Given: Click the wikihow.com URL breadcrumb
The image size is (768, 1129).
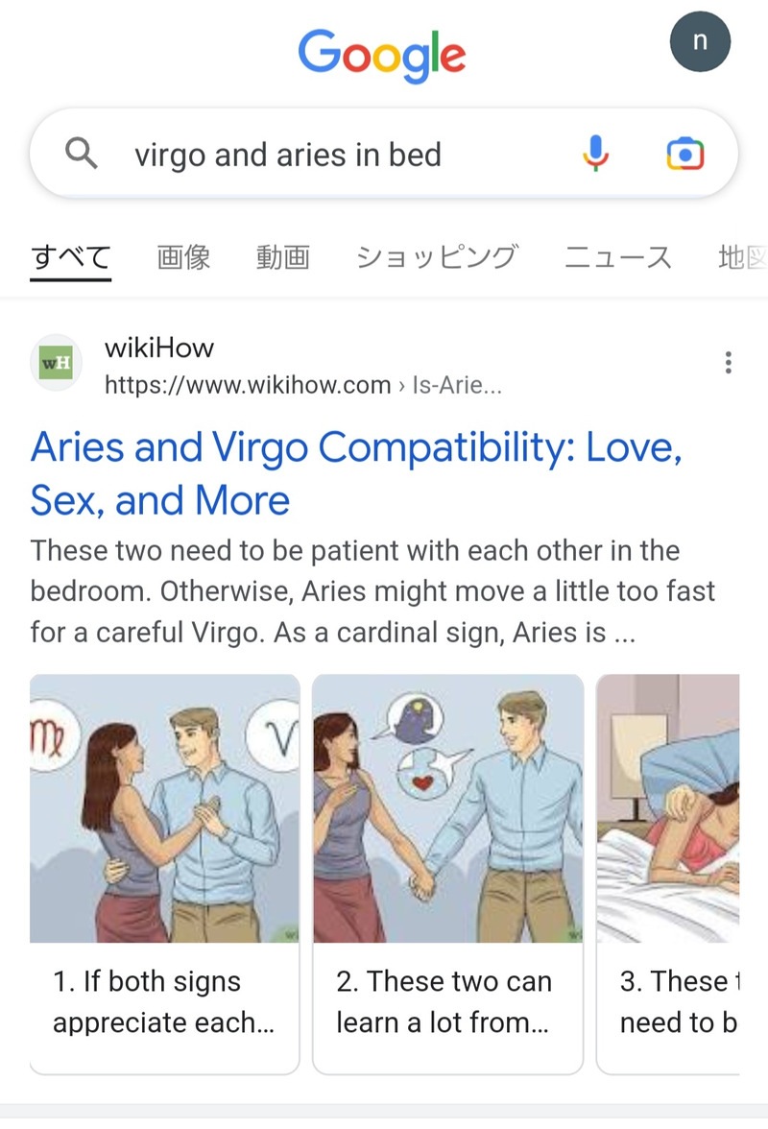Looking at the screenshot, I should [303, 385].
